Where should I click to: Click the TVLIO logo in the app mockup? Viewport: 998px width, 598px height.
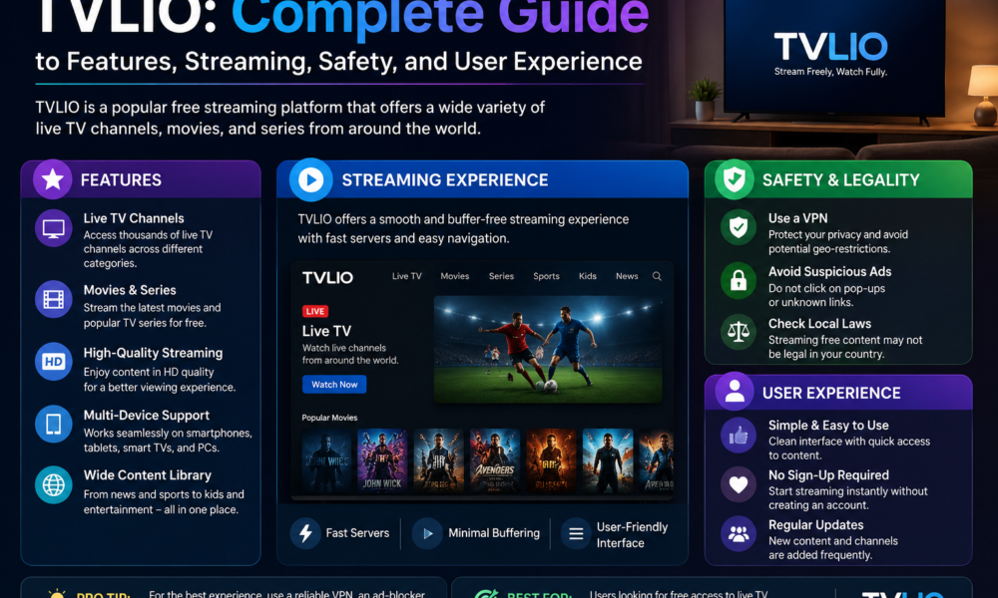327,278
